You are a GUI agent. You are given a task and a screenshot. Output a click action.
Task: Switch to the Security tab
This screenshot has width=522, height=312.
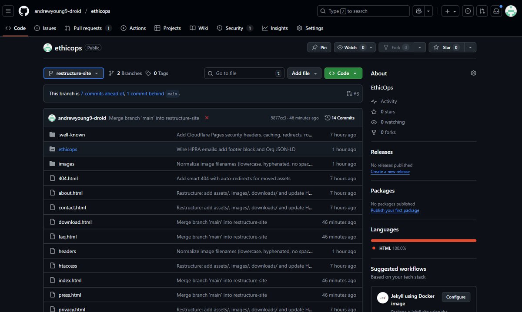pyautogui.click(x=235, y=28)
